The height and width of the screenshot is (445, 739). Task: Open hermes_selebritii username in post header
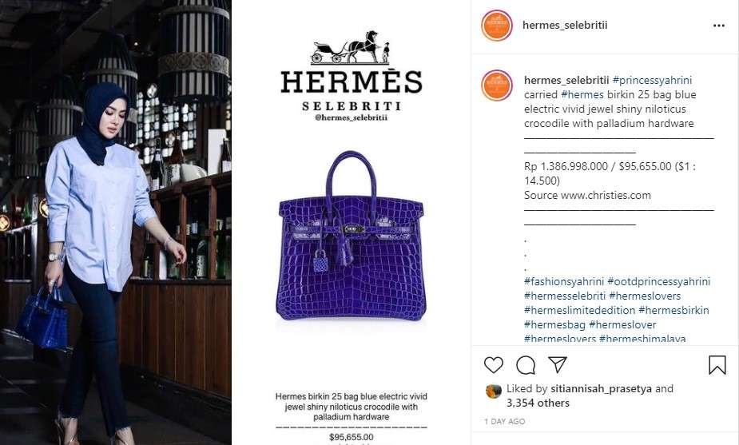[565, 25]
